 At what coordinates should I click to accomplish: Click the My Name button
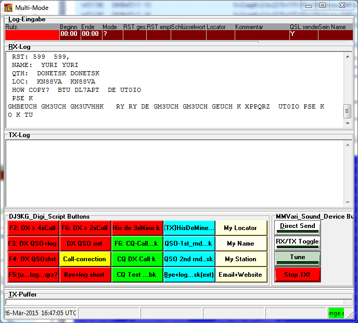pyautogui.click(x=241, y=244)
